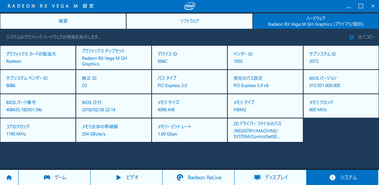Click the グラフィックス チップセット tile
The width and height of the screenshot is (379, 185).
(114, 58)
